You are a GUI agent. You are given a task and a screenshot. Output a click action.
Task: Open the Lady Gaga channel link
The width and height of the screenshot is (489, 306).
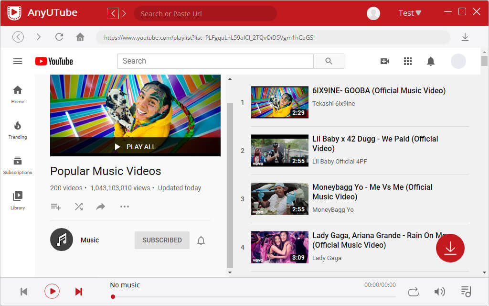point(327,258)
